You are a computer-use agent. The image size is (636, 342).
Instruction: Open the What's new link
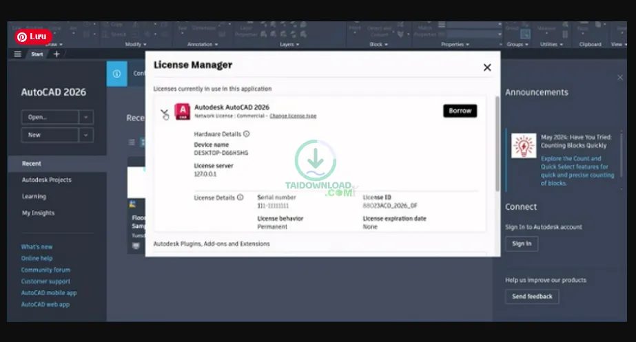tap(37, 247)
